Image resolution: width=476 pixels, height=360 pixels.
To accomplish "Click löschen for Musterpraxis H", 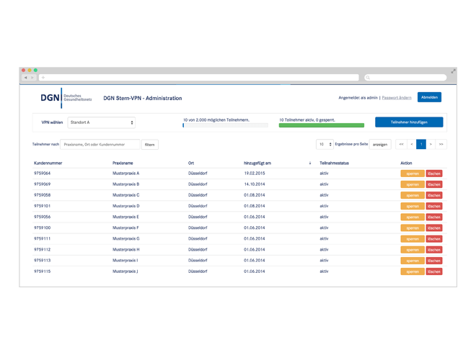I will [x=434, y=250].
